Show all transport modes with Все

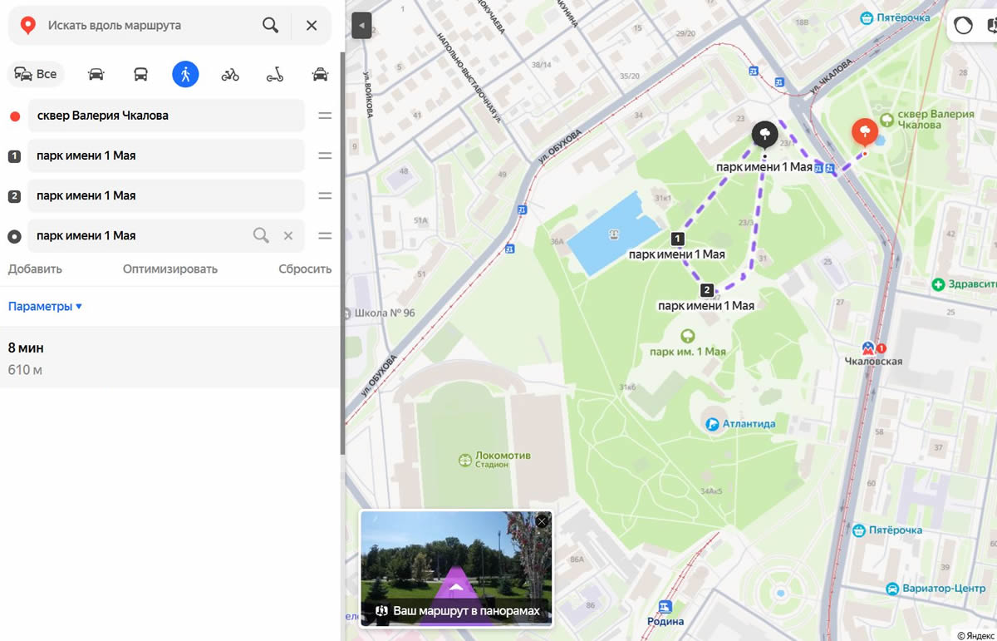(x=36, y=74)
